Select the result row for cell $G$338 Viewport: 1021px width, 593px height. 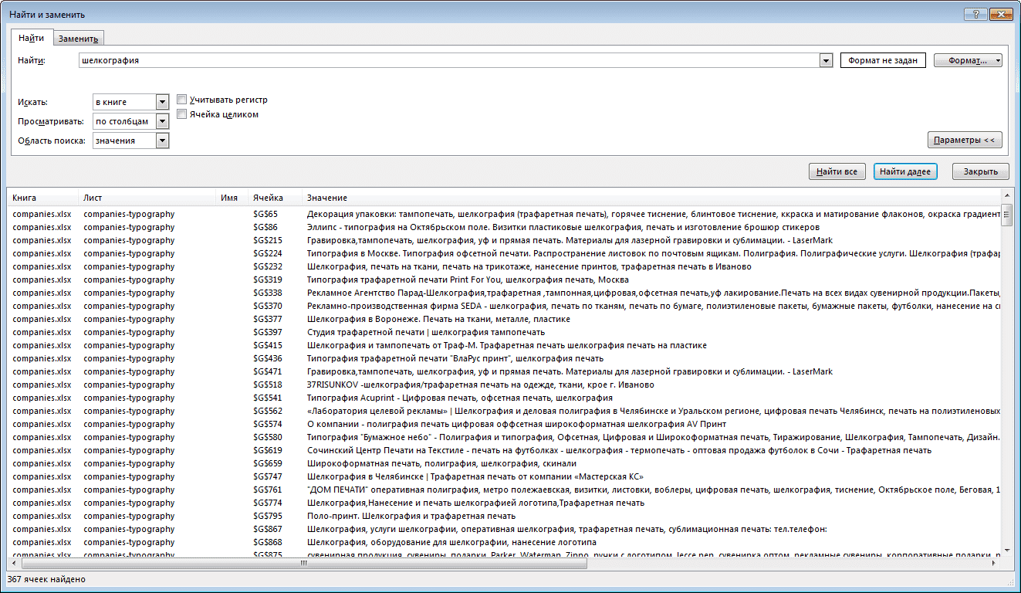pyautogui.click(x=504, y=293)
